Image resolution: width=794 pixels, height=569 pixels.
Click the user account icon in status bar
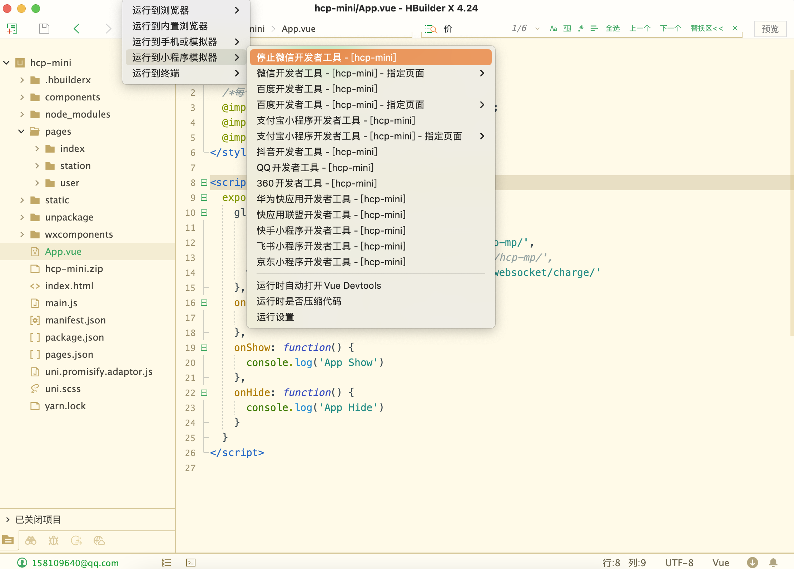[22, 563]
